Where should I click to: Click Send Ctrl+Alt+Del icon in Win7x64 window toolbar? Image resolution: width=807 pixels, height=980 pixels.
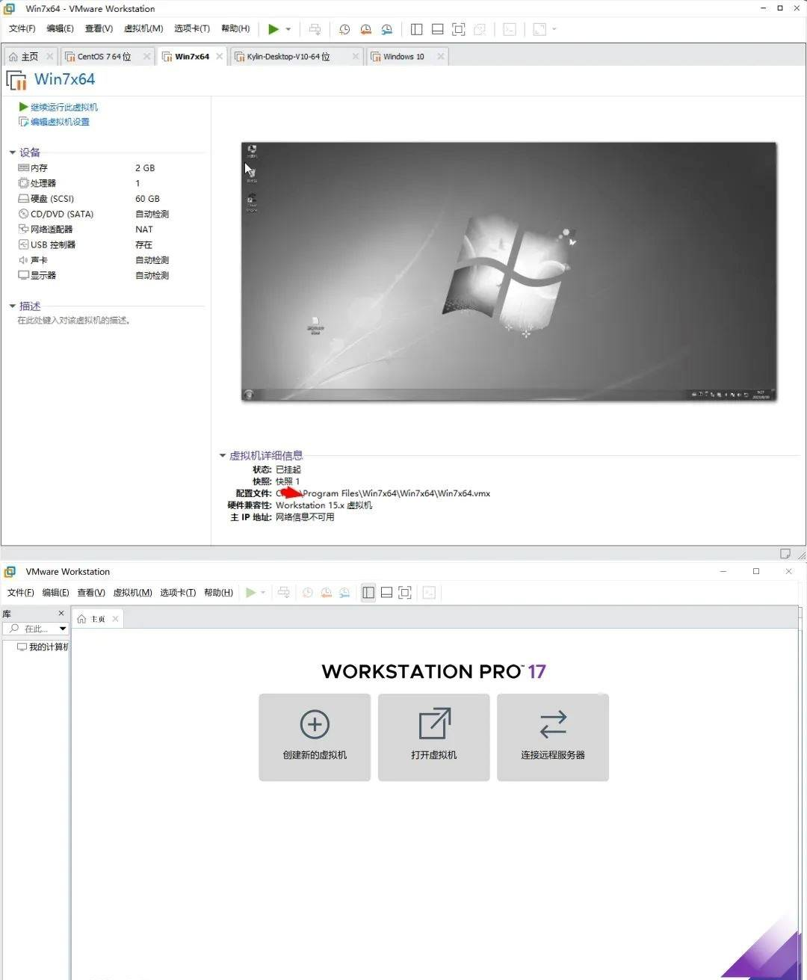pyautogui.click(x=315, y=29)
